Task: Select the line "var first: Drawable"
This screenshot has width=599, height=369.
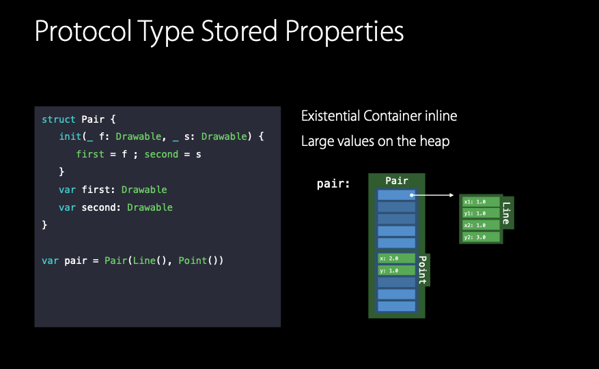Action: point(113,190)
